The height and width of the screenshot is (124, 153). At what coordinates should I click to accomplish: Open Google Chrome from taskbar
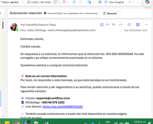[x=17, y=122]
